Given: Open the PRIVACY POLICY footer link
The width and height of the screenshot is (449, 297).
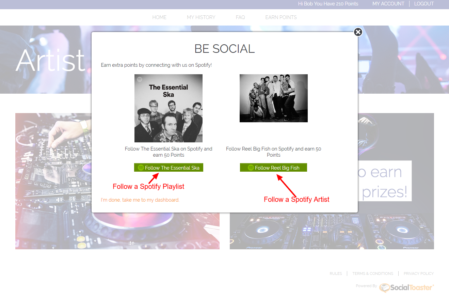Looking at the screenshot, I should click(x=419, y=273).
